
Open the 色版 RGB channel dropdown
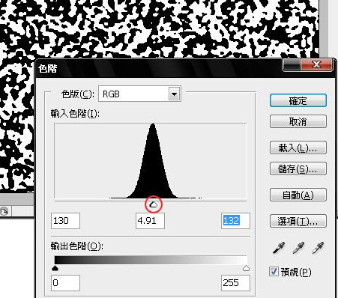[x=175, y=94]
